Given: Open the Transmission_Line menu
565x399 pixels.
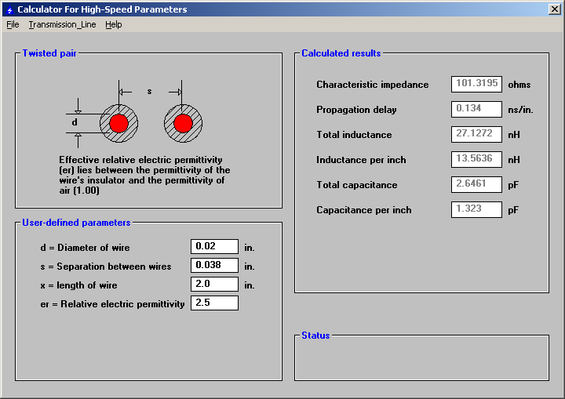Looking at the screenshot, I should coord(62,24).
